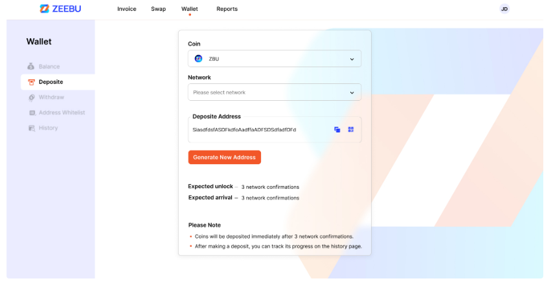The height and width of the screenshot is (283, 553).
Task: Expand the Network dropdown arrow
Action: (352, 92)
